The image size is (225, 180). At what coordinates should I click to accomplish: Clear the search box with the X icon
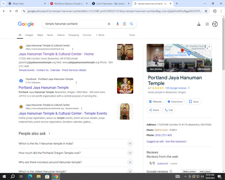click(x=109, y=24)
